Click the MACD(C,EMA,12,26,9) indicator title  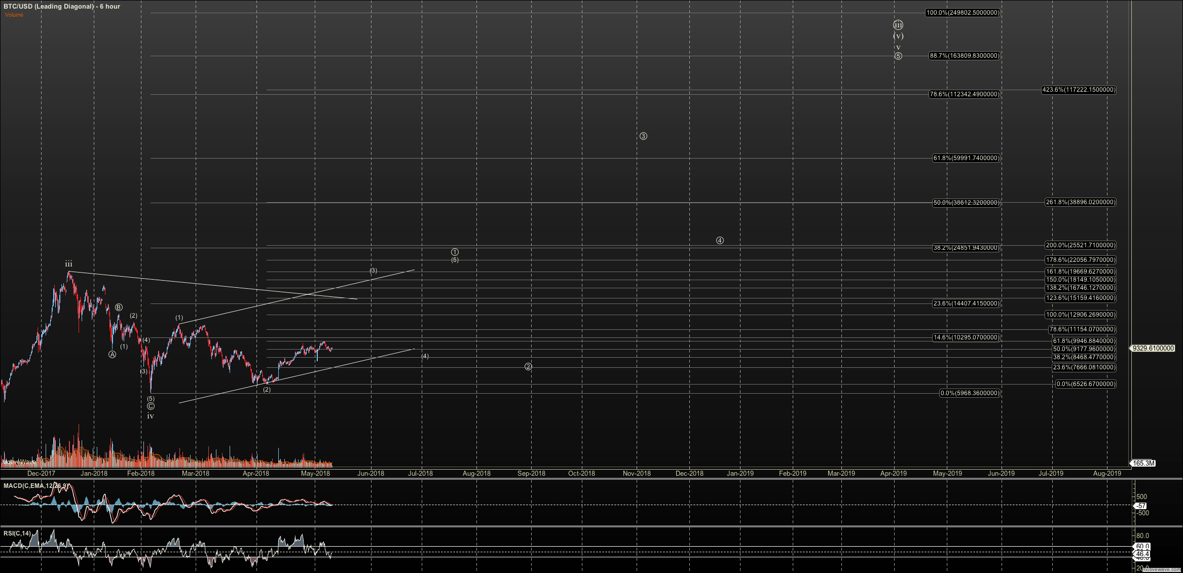[x=36, y=486]
